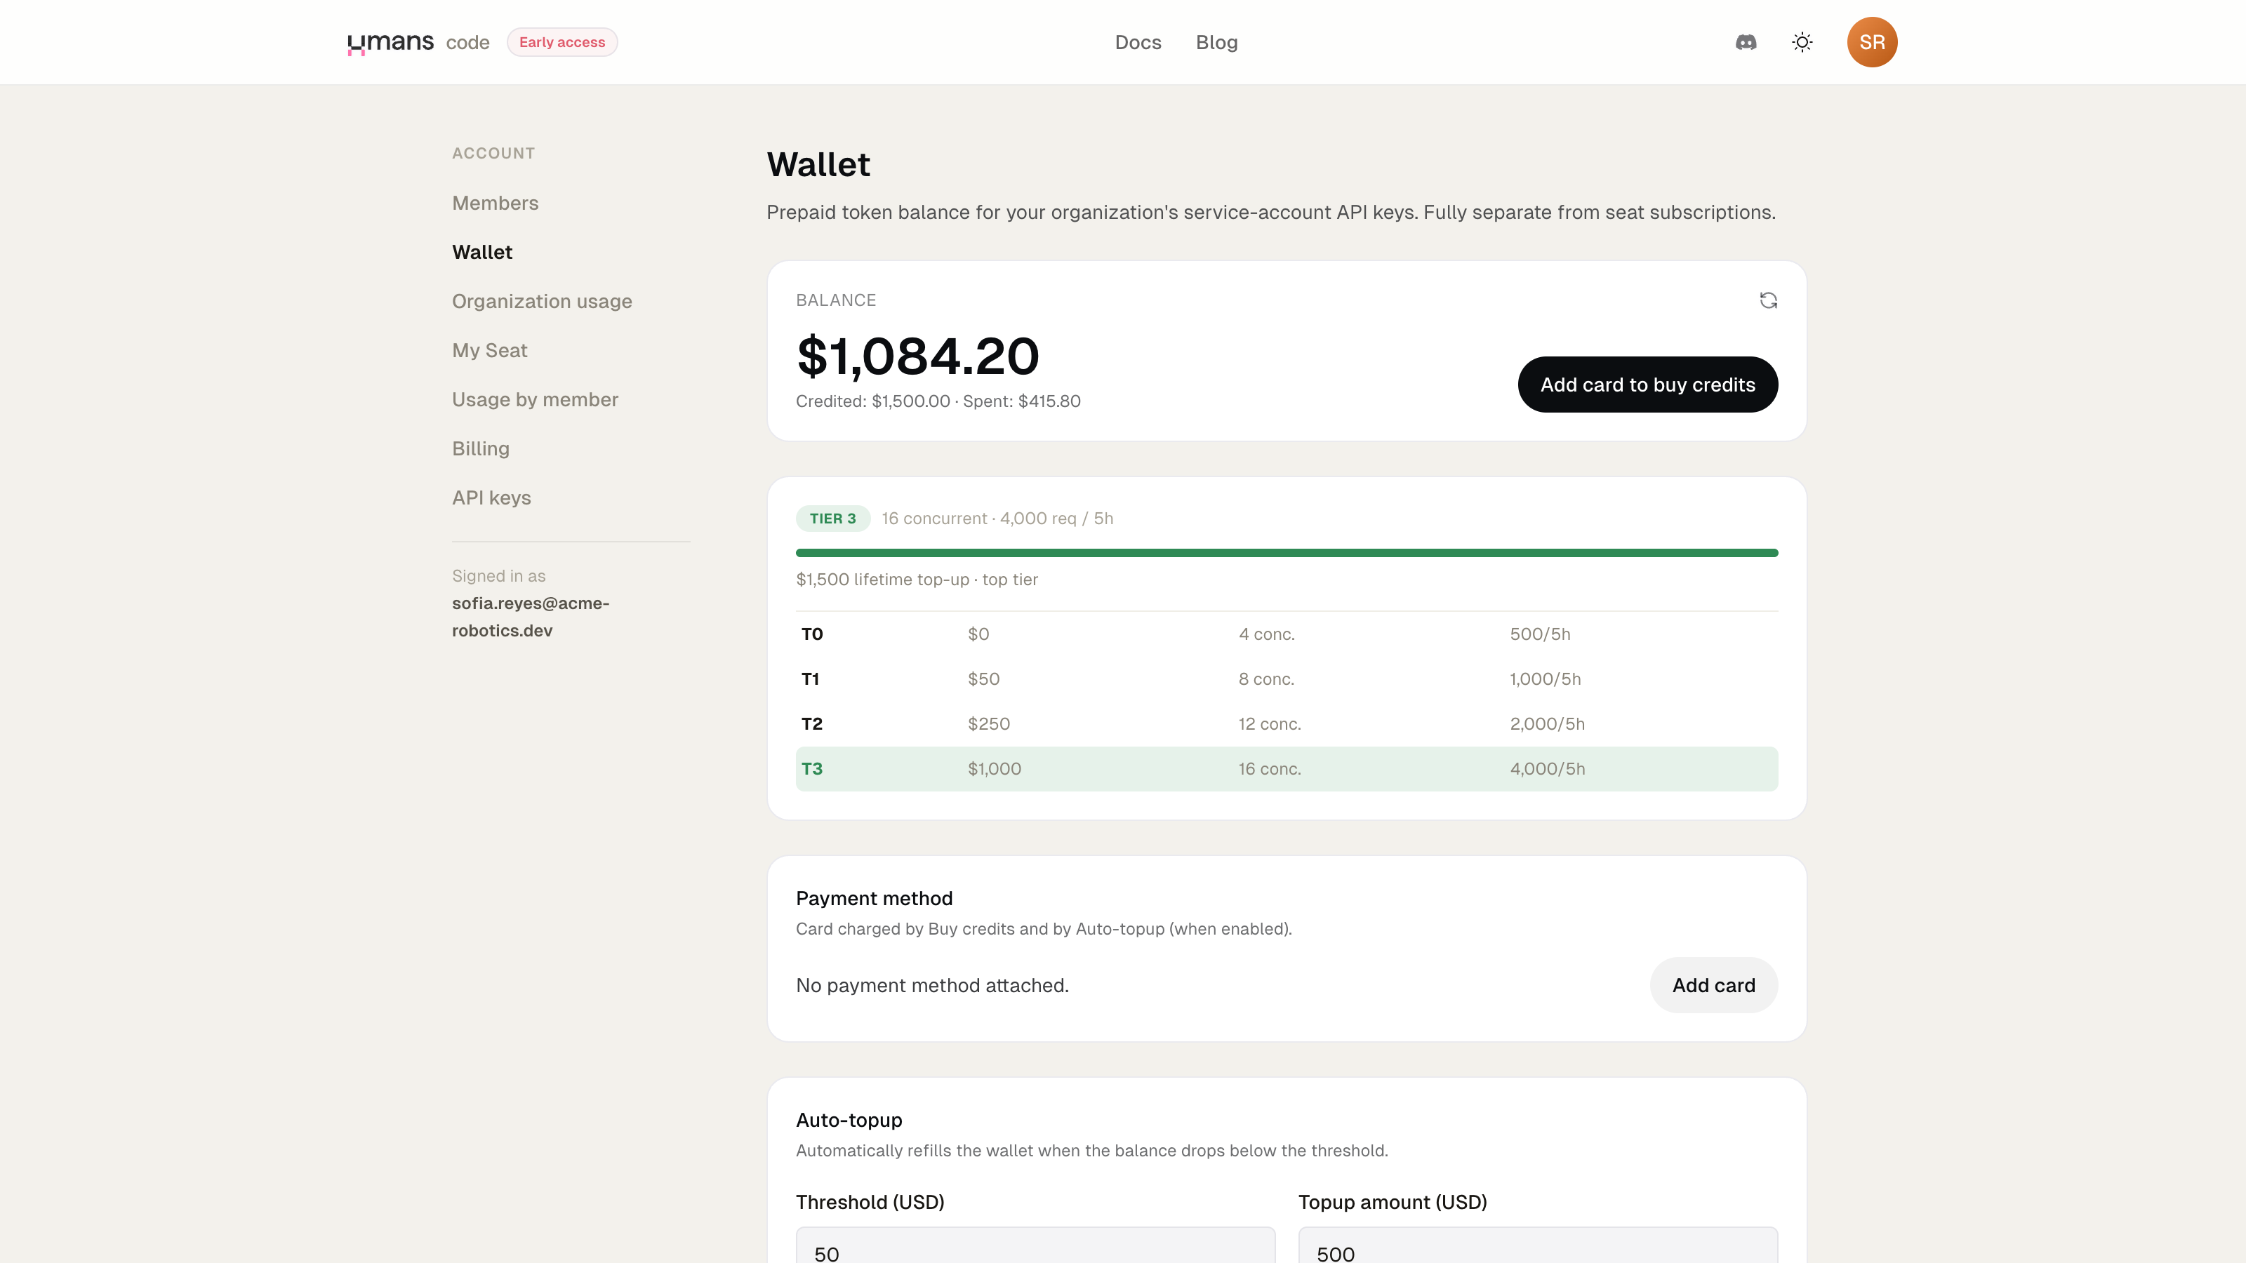Open Usage by member page

[x=536, y=399]
